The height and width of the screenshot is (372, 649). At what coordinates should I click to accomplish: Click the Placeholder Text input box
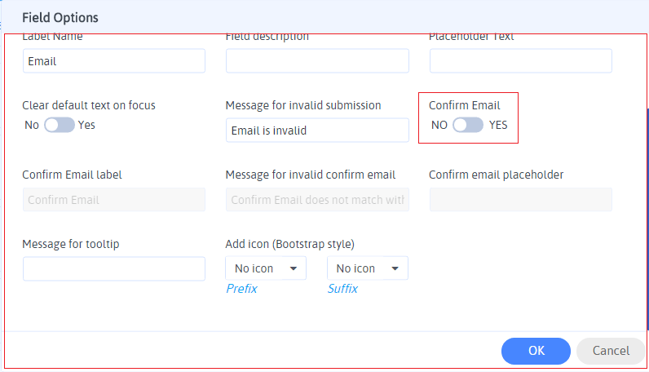520,61
